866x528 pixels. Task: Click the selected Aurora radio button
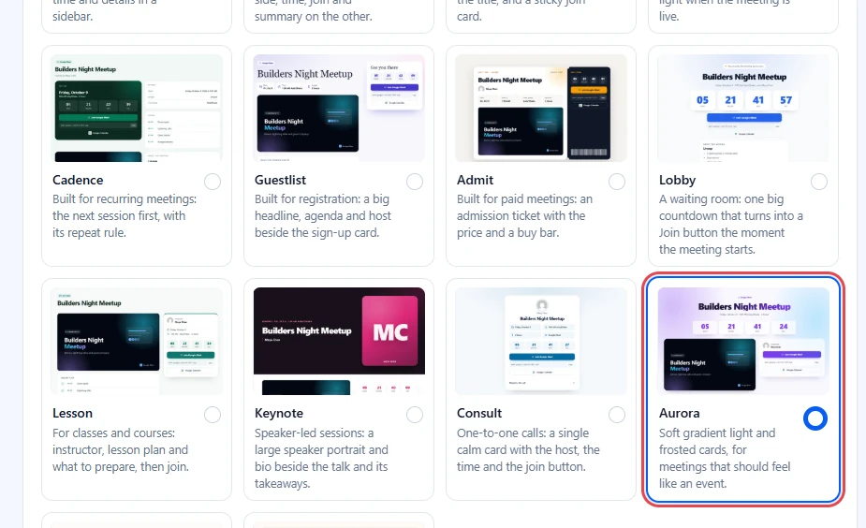tap(815, 418)
